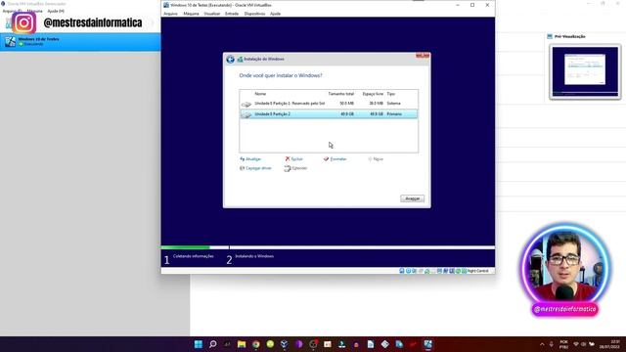Click the greyed-out Novo option
The image size is (626, 352).
376,158
